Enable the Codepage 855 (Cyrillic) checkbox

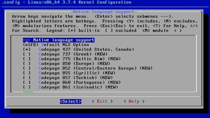tap(27, 73)
